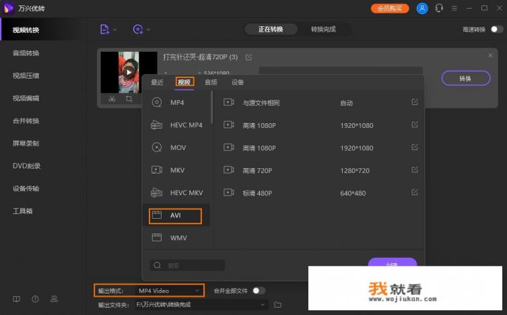Image resolution: width=507 pixels, height=315 pixels.
Task: Click the bottom-left community users icon
Action: [x=54, y=299]
